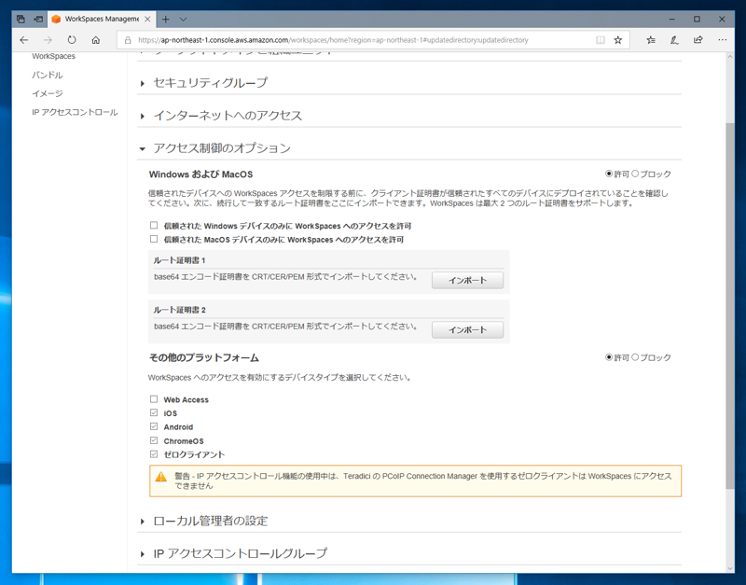
Task: Click the その他のプラットフォーム heading
Action: pos(204,357)
